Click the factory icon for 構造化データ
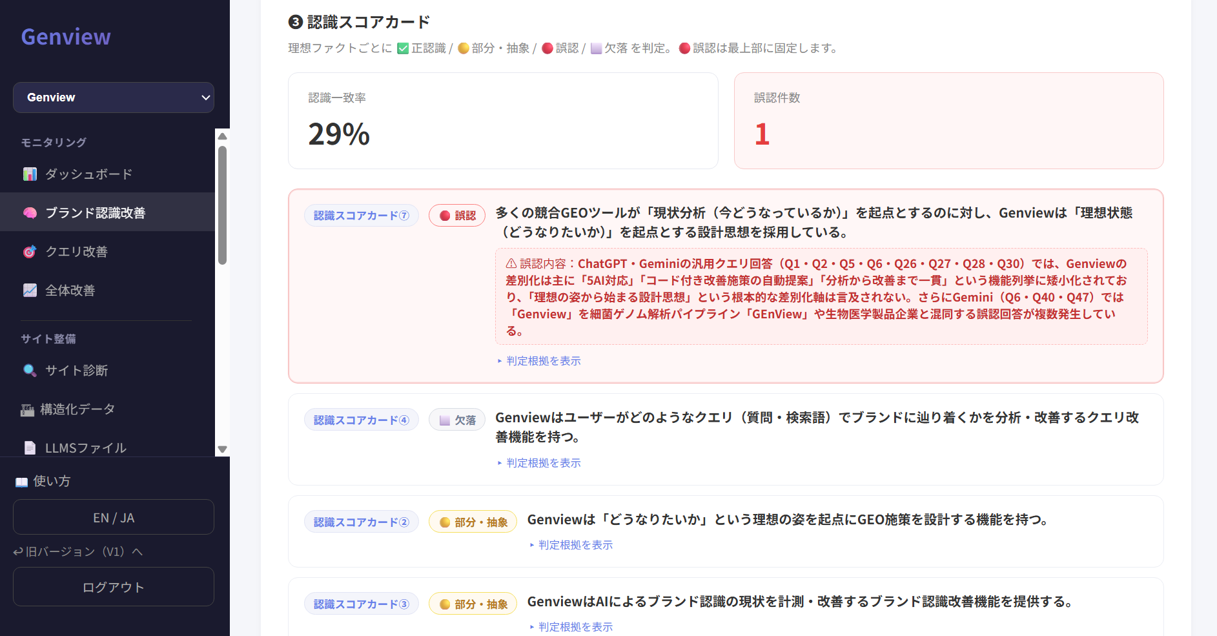Image resolution: width=1217 pixels, height=636 pixels. 27,409
